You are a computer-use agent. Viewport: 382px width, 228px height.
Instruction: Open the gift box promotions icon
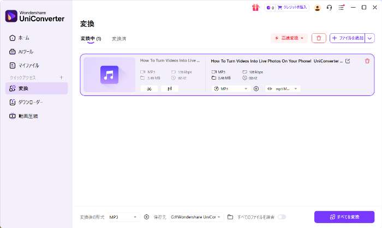tap(255, 8)
